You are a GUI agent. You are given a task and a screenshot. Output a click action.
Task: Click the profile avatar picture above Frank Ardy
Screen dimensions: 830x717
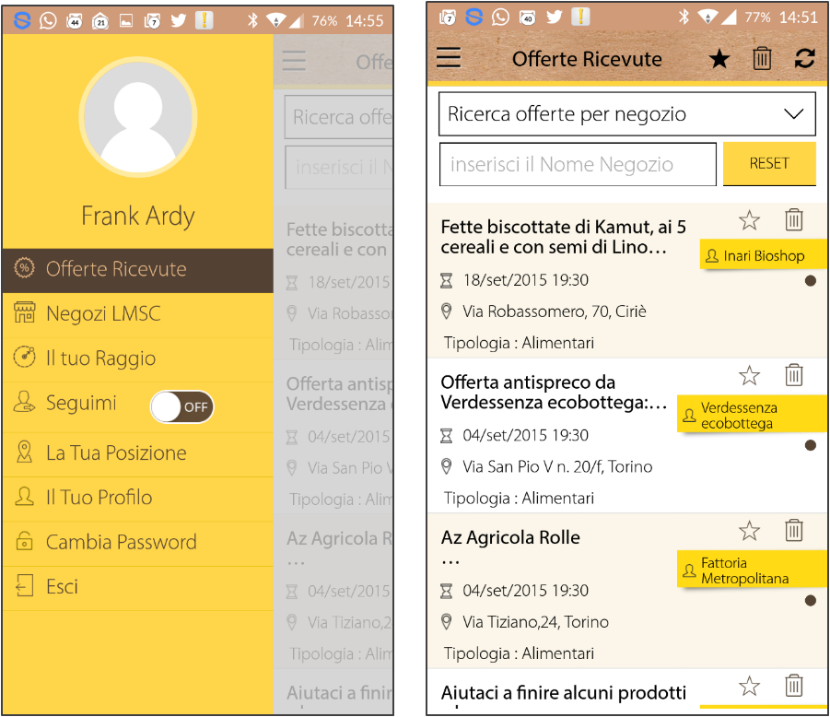pos(138,116)
